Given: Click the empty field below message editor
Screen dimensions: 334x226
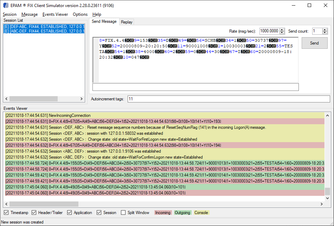Looking at the screenshot, I should tap(195, 87).
